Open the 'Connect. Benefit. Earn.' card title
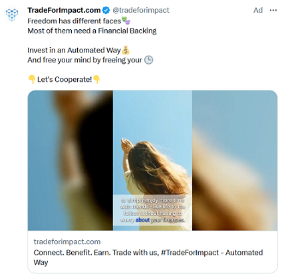Viewport: 282px width, 276px height. [148, 257]
